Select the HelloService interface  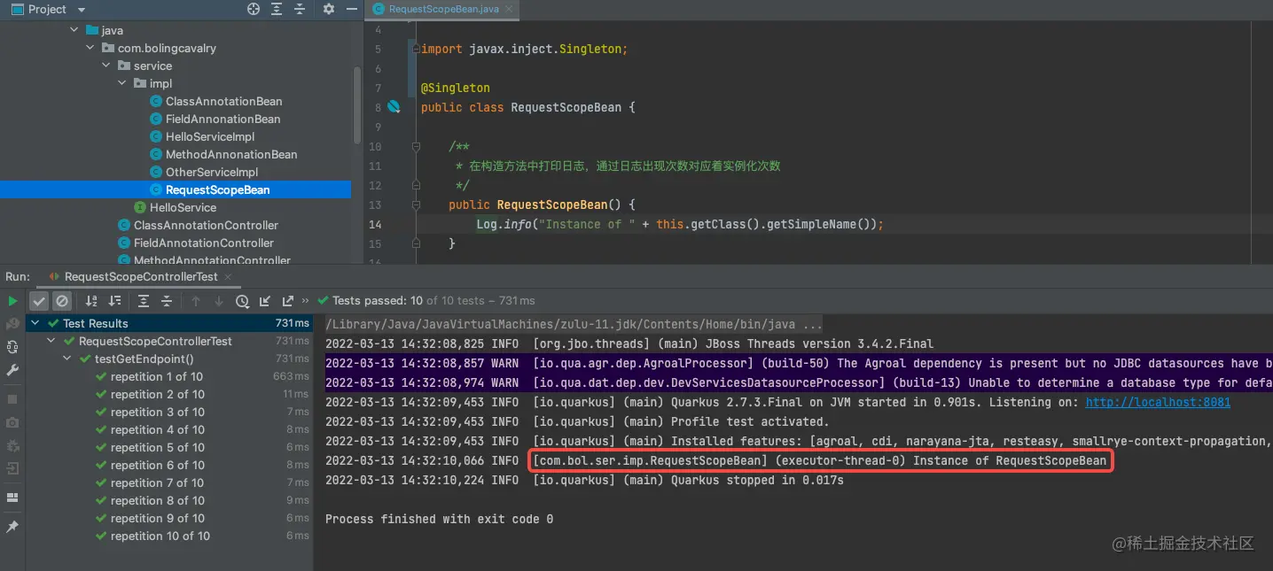tap(183, 207)
